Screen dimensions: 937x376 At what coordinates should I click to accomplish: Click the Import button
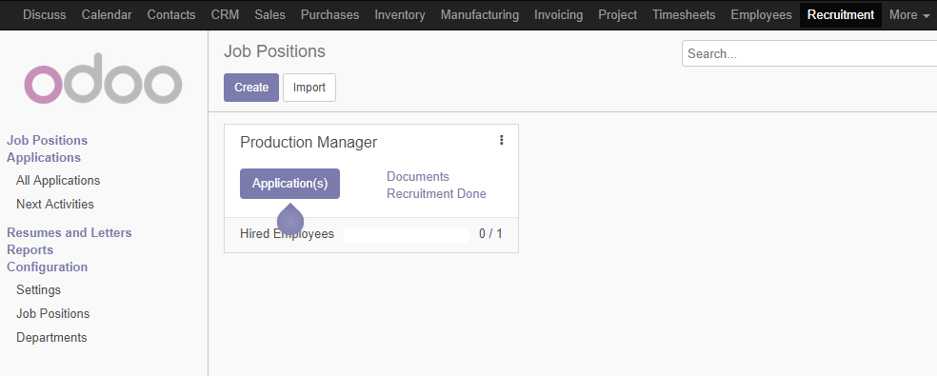309,88
